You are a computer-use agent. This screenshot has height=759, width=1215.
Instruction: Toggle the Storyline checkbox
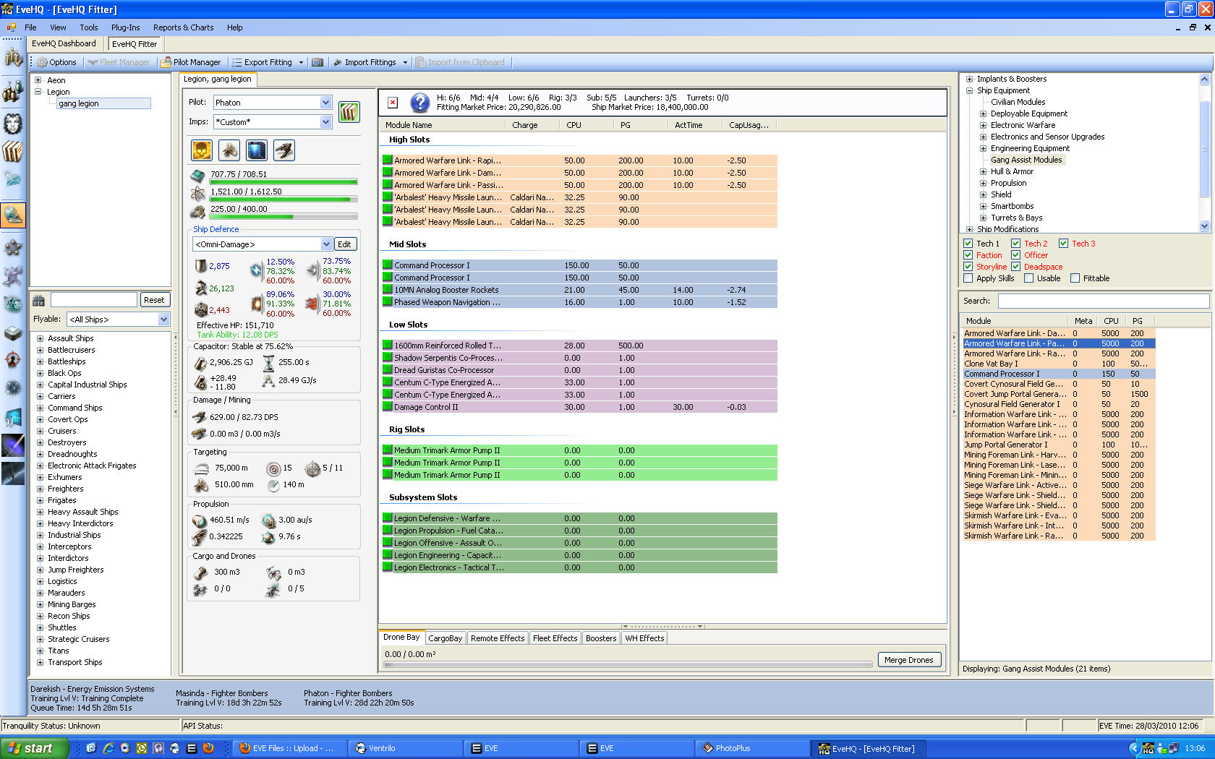968,267
